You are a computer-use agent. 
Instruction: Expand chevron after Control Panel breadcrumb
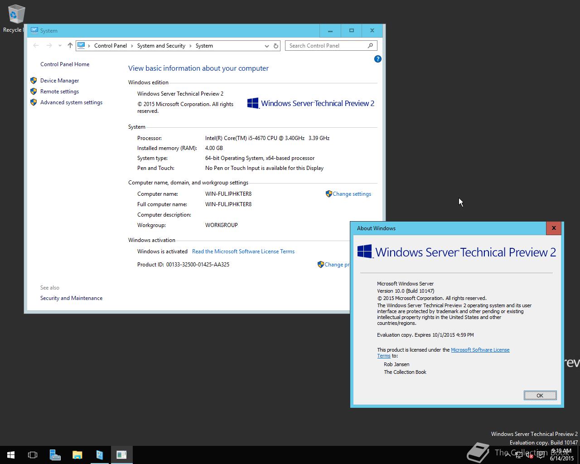coord(132,46)
